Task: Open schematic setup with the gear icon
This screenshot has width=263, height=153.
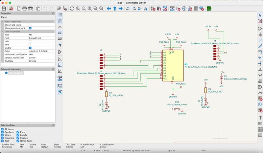Action: coord(11,9)
